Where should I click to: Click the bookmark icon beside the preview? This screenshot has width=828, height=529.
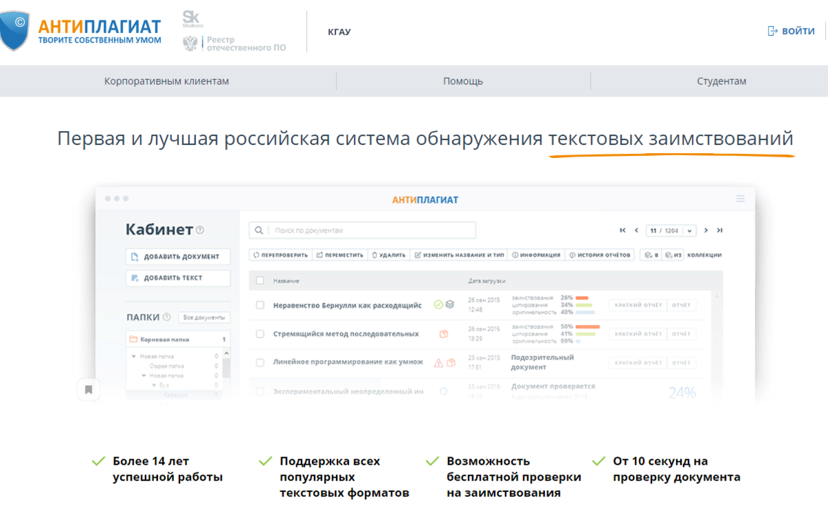coord(88,390)
